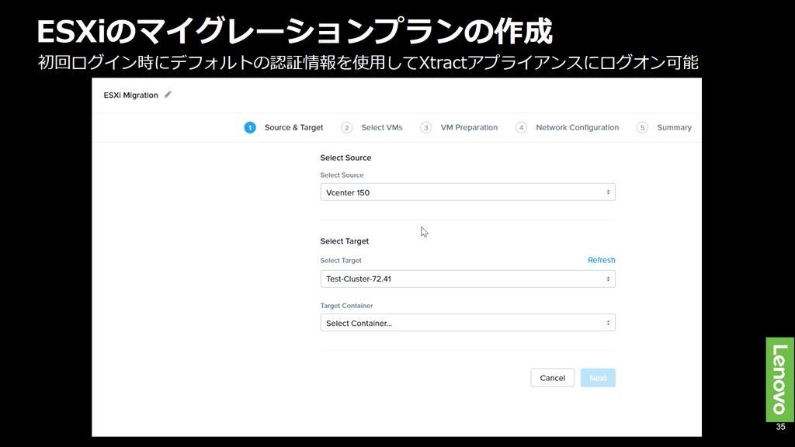Click step 5 circle for Summary
The height and width of the screenshot is (447, 795).
(642, 128)
